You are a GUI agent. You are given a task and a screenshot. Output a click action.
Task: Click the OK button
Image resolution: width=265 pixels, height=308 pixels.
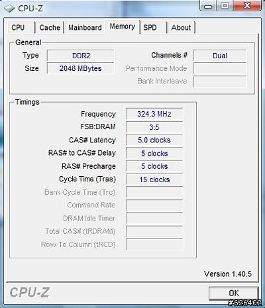tap(234, 293)
